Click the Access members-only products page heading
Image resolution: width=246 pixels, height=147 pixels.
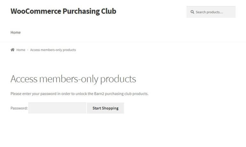point(73,79)
